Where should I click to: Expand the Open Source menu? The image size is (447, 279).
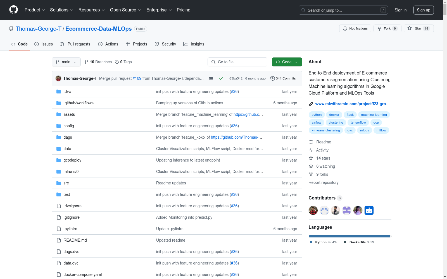pos(126,10)
